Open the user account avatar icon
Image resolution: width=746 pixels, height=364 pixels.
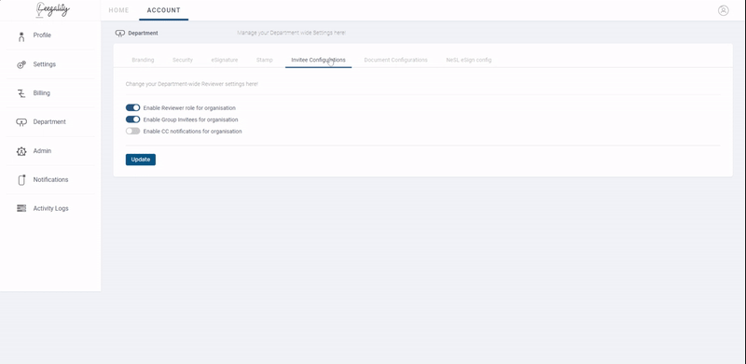[x=724, y=10]
